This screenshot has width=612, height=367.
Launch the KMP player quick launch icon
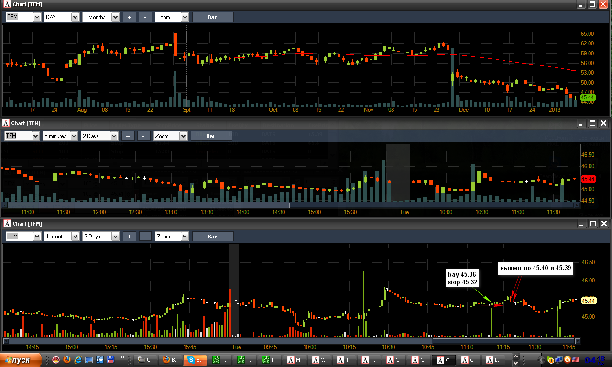point(100,360)
